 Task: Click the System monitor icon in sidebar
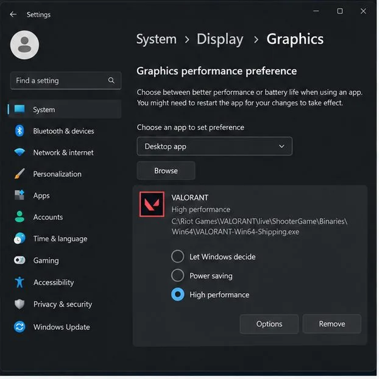19,109
